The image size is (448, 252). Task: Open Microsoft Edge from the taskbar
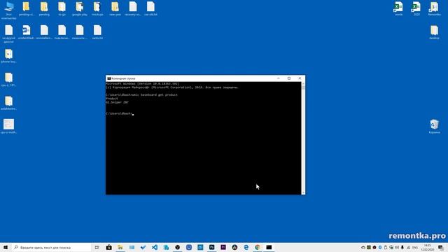click(x=246, y=247)
